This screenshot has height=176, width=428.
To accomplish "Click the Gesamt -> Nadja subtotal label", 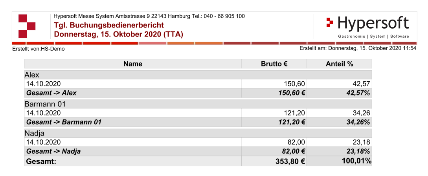I will click(53, 151).
